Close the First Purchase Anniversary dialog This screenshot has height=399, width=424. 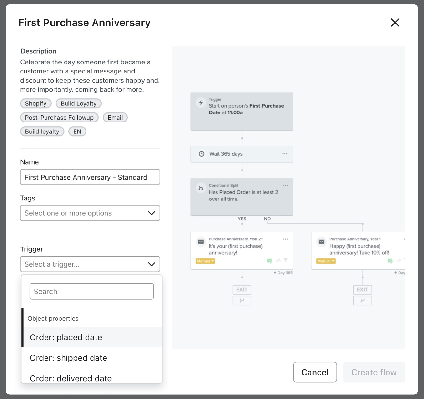(395, 23)
